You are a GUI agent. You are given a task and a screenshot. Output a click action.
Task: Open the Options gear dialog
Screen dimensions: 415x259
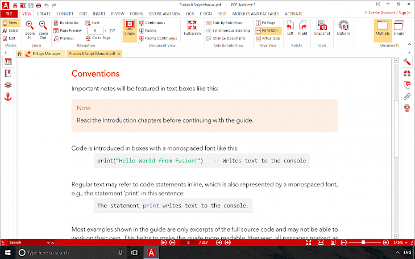pyautogui.click(x=343, y=28)
